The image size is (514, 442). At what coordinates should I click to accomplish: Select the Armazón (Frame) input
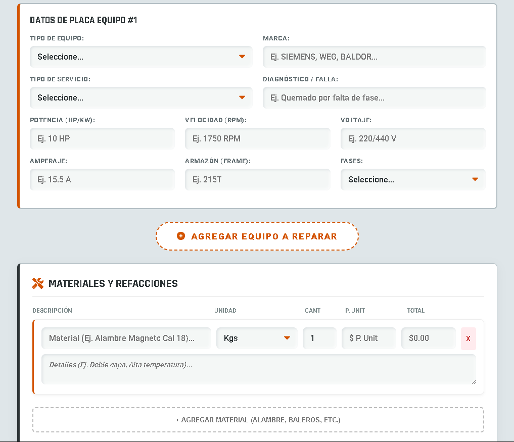click(x=257, y=180)
